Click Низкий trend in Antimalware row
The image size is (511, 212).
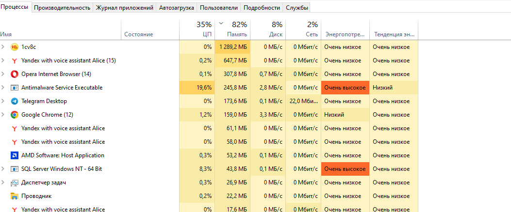coord(394,88)
